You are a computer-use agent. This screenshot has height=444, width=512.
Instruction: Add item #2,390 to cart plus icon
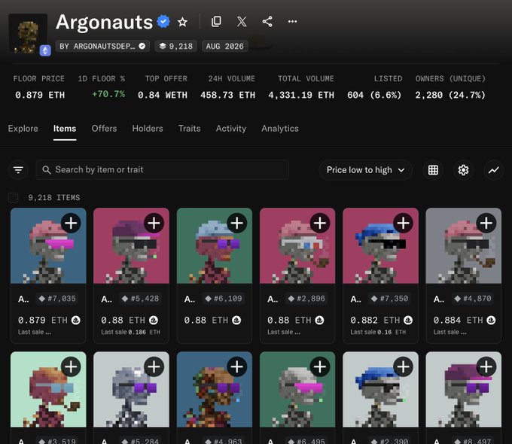[403, 366]
